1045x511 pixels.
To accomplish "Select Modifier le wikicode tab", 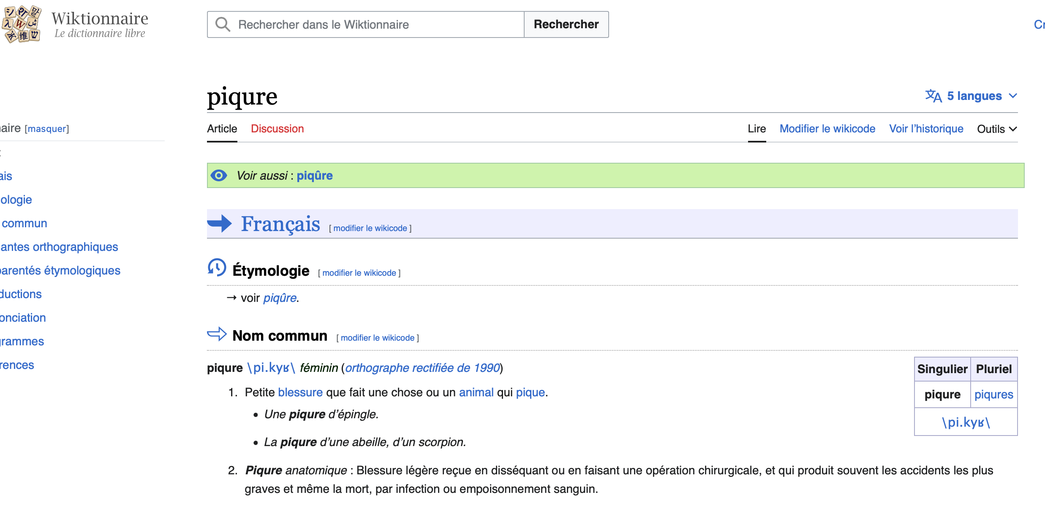I will pos(827,129).
